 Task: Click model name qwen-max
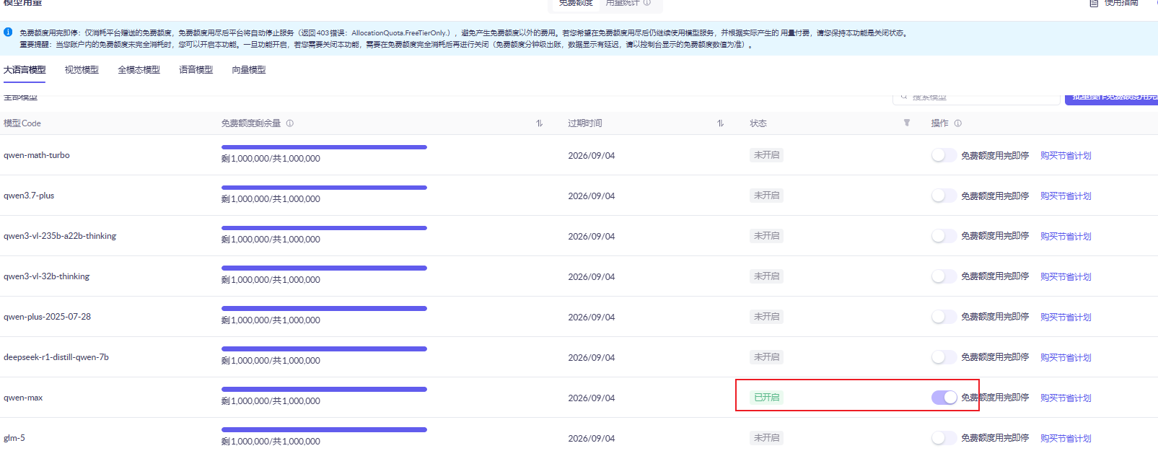click(x=23, y=398)
